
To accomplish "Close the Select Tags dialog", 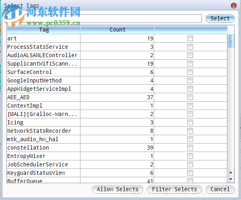I will click(x=234, y=6).
